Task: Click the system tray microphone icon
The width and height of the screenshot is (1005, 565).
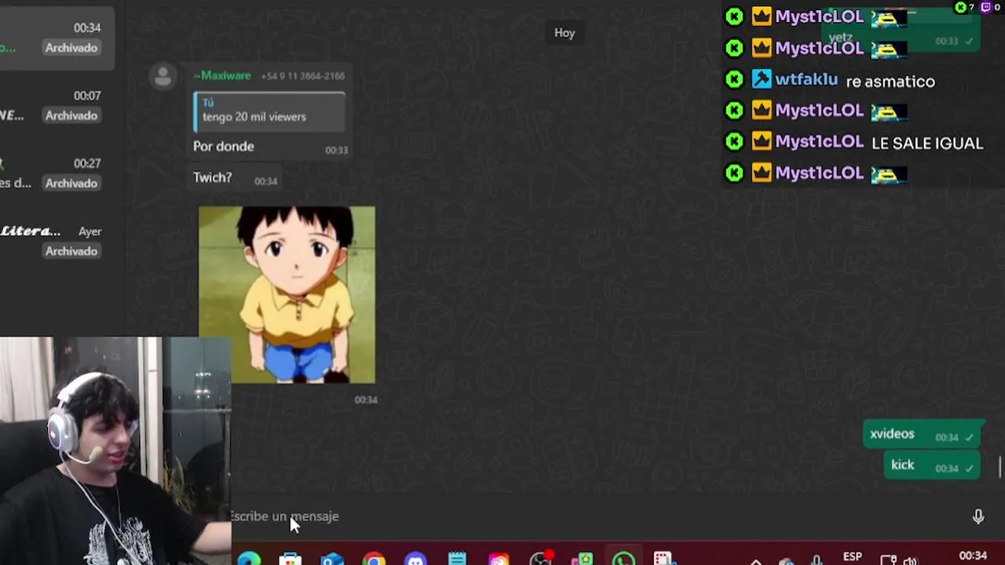Action: (x=817, y=560)
